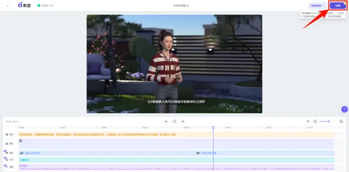Select the cyan action track clip
The width and height of the screenshot is (349, 172).
[x=176, y=160]
